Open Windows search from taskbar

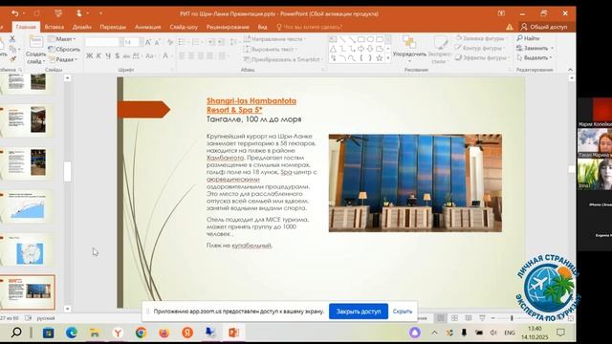(16, 333)
